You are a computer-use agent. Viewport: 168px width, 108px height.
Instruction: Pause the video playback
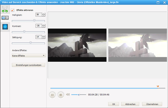[x=52, y=95]
